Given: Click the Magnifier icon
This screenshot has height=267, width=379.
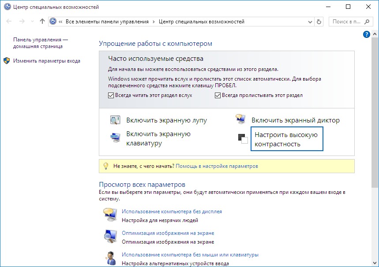Looking at the screenshot, I should 115,120.
